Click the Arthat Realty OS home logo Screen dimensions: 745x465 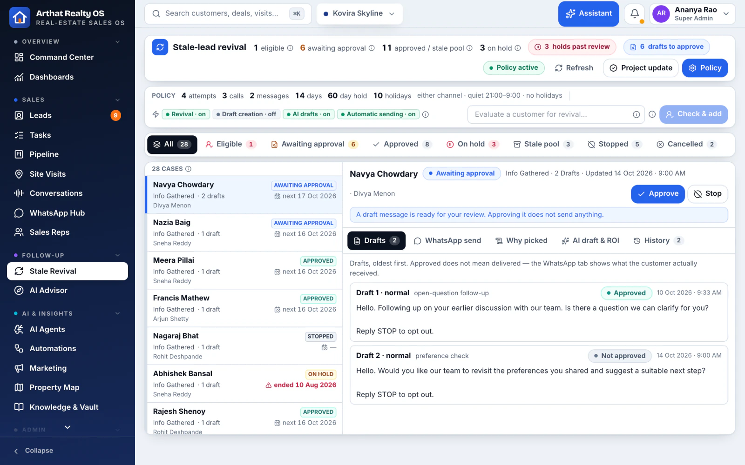(x=20, y=17)
